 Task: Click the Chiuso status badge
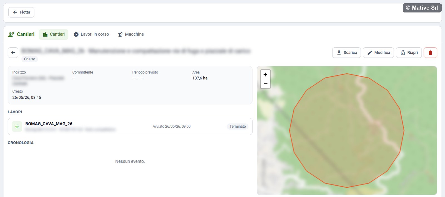(29, 59)
